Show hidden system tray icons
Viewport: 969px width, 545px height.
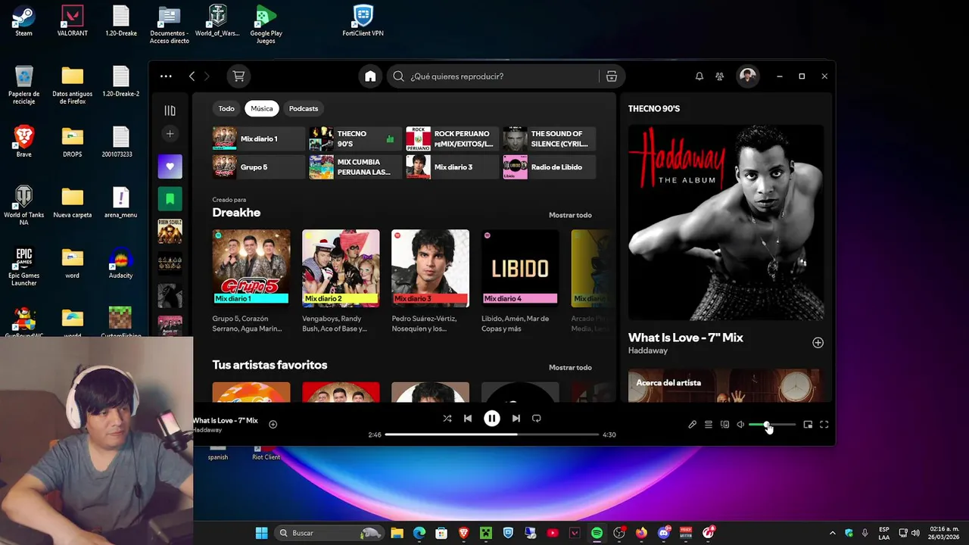tap(833, 533)
